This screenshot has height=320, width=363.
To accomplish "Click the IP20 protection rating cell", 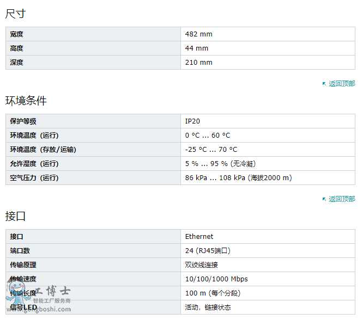I will pos(268,121).
